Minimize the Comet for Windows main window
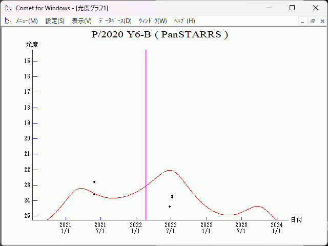Screen dimensions: 328x246 coord(269,8)
